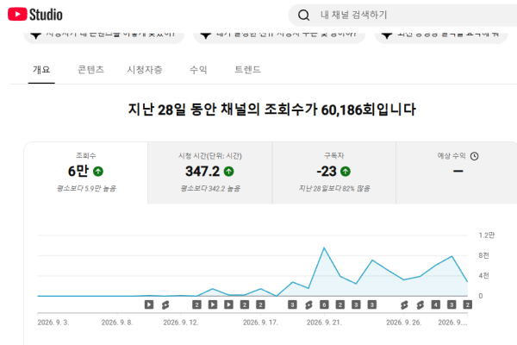
Task: Open the 콘텐츠 tab
Action: pos(90,70)
